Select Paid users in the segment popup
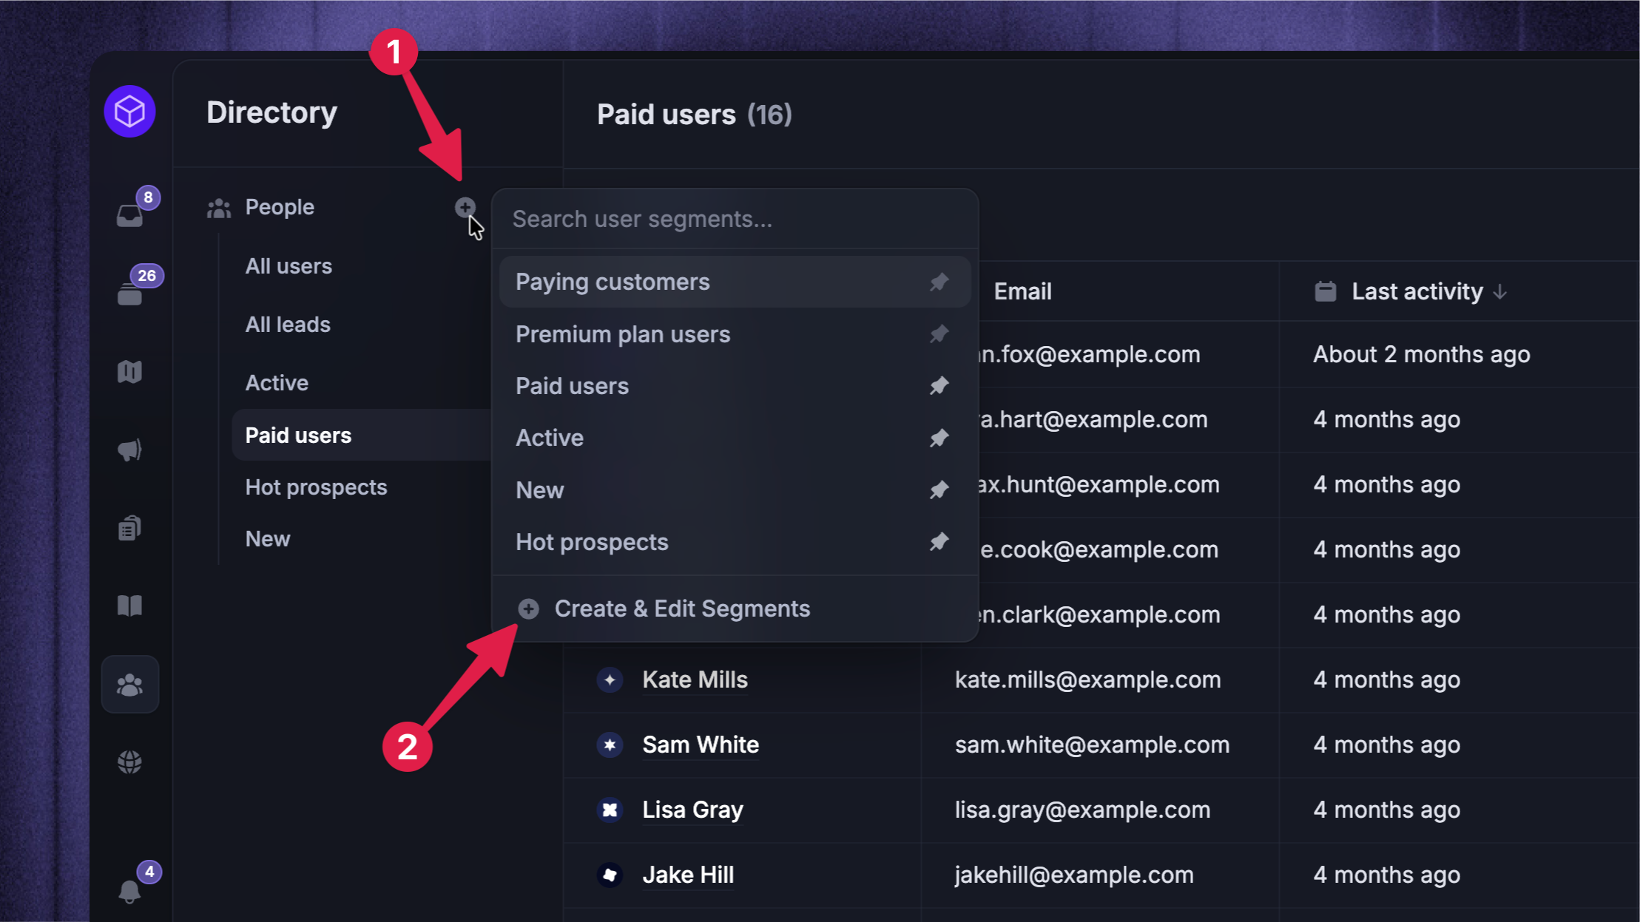 tap(735, 386)
